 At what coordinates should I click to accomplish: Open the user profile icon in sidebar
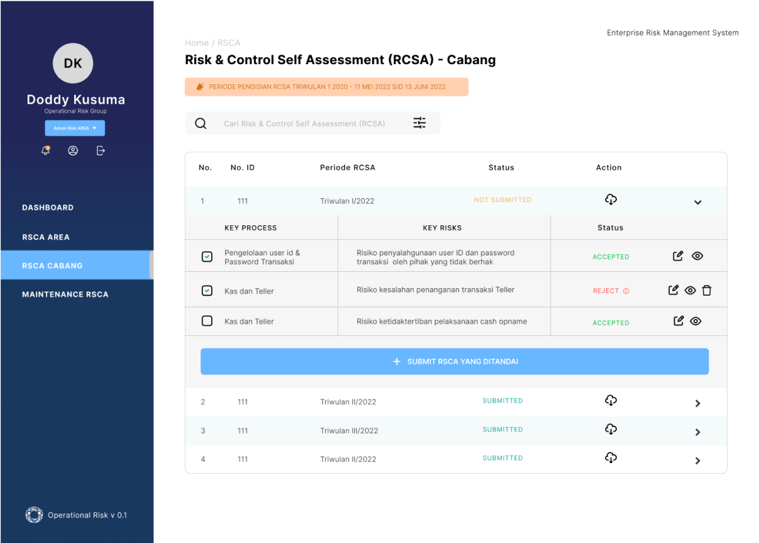click(73, 150)
